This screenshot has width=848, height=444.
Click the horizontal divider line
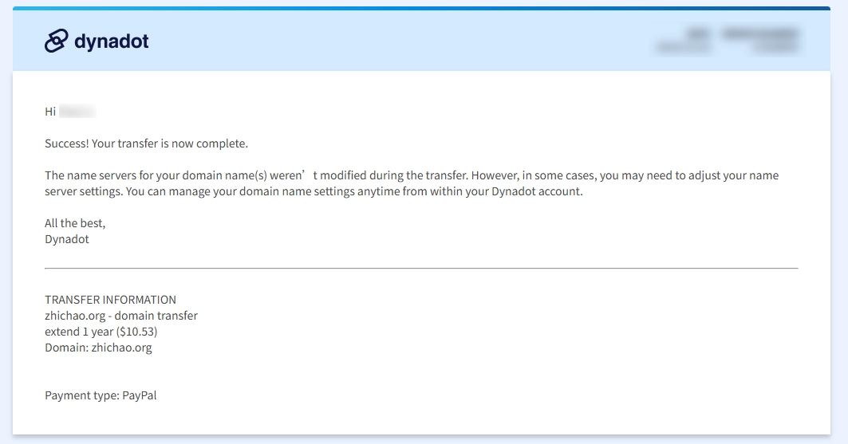point(421,269)
